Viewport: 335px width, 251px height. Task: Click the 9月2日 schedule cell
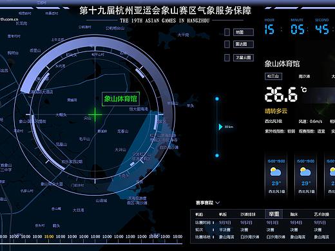[246, 223]
